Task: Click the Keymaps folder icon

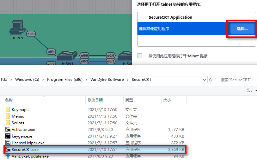Action: pos(8,109)
